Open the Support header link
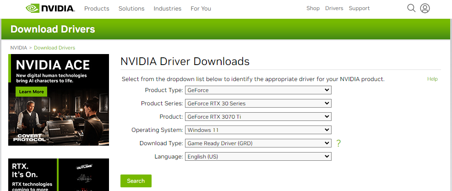Screen dimensions: 452x191 [359, 8]
